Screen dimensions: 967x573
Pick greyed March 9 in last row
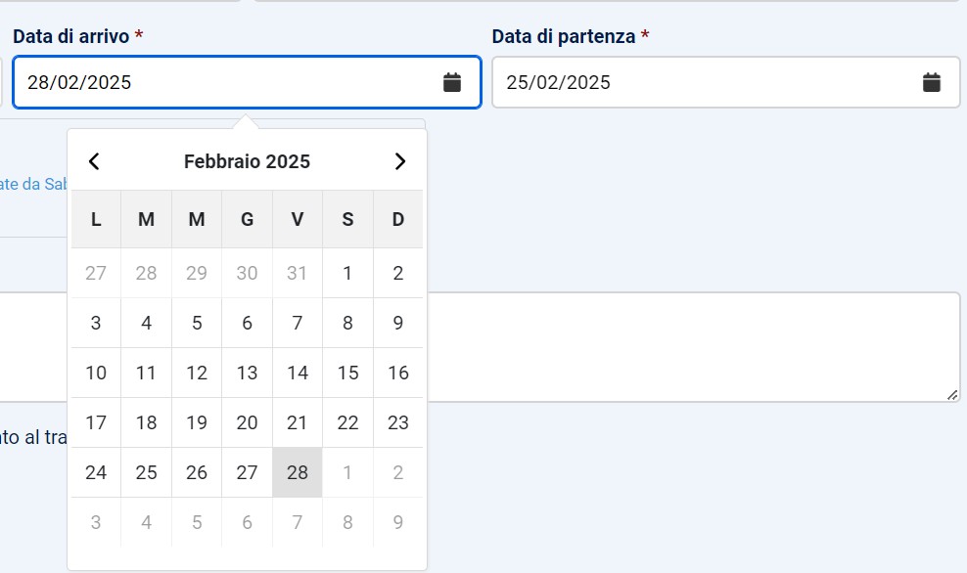[x=397, y=522]
